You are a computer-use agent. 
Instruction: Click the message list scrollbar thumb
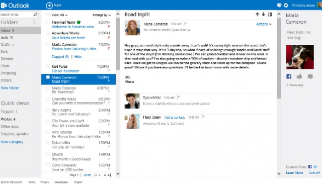[118, 44]
